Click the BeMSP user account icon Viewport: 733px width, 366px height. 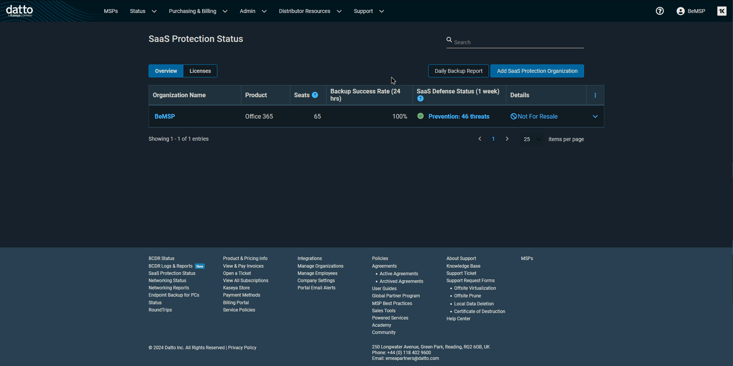[680, 11]
